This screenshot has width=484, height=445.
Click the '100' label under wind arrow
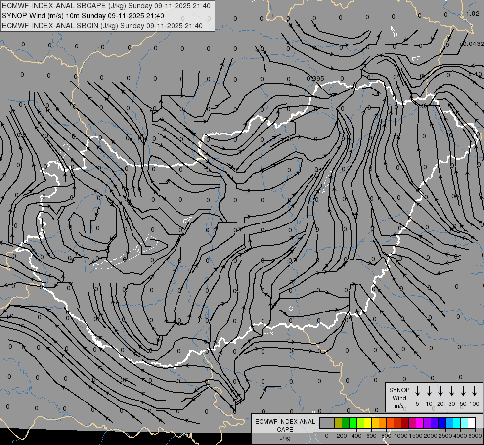475,404
